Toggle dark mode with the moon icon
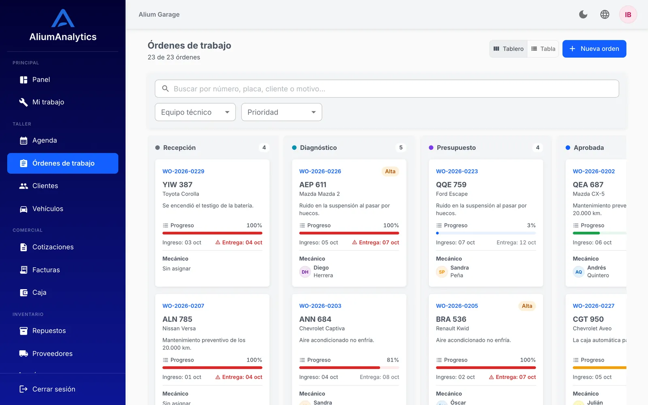The image size is (648, 405). (x=583, y=15)
